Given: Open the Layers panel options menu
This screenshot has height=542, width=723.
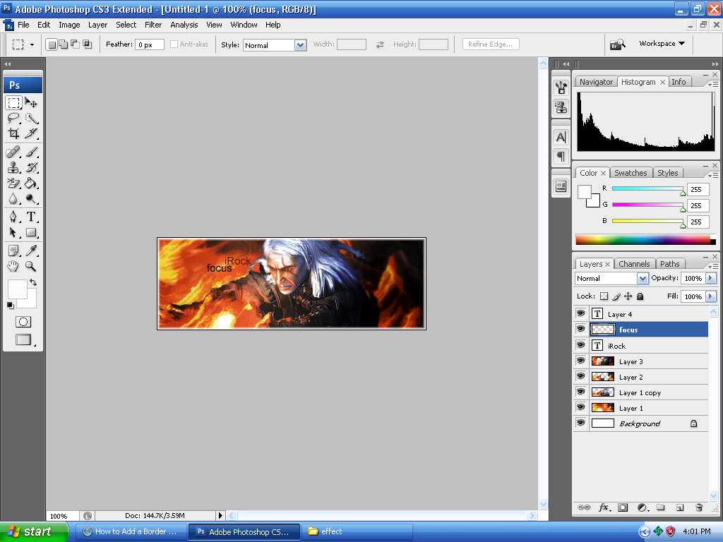Looking at the screenshot, I should coord(713,266).
